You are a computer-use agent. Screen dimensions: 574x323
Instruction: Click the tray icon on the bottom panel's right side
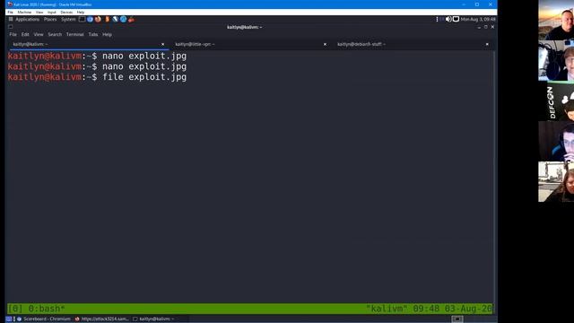coord(457,319)
